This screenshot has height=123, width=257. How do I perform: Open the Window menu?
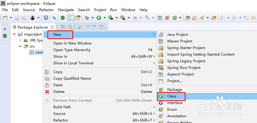[x=128, y=10]
